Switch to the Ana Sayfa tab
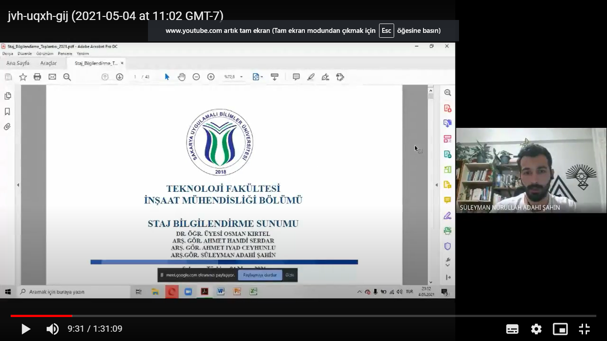This screenshot has width=607, height=341. 18,63
